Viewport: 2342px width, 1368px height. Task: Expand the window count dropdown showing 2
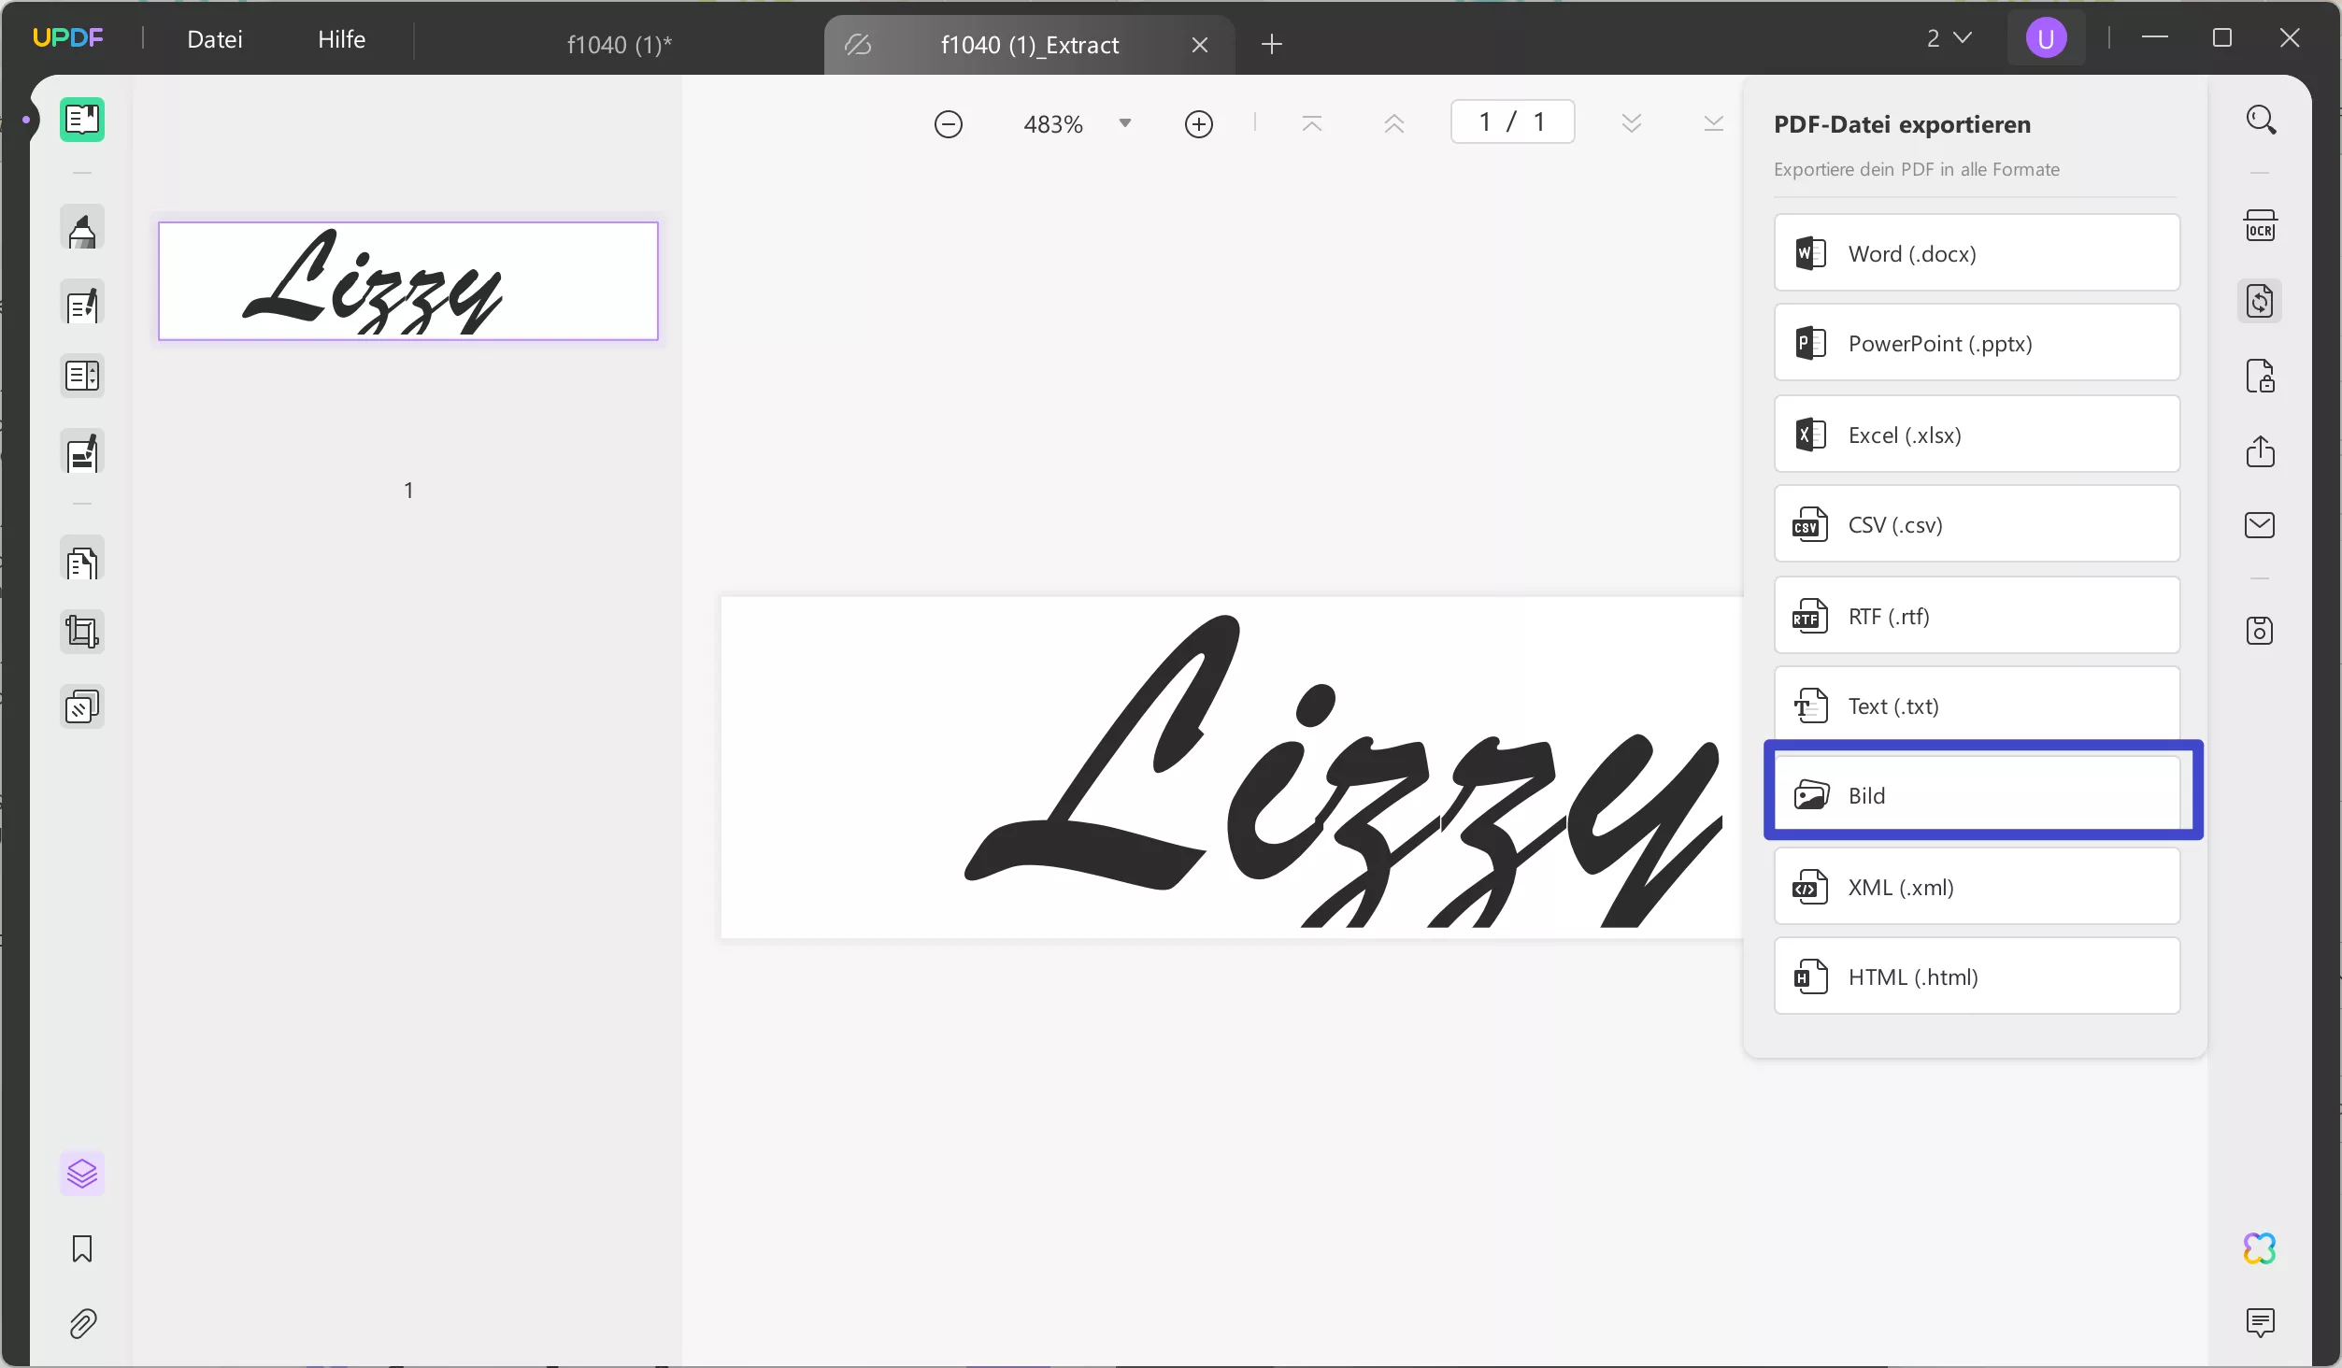point(1949,38)
